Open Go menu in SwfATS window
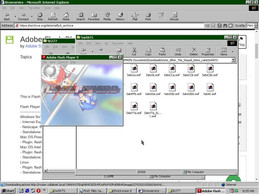The height and width of the screenshot is (194, 259). point(106,43)
